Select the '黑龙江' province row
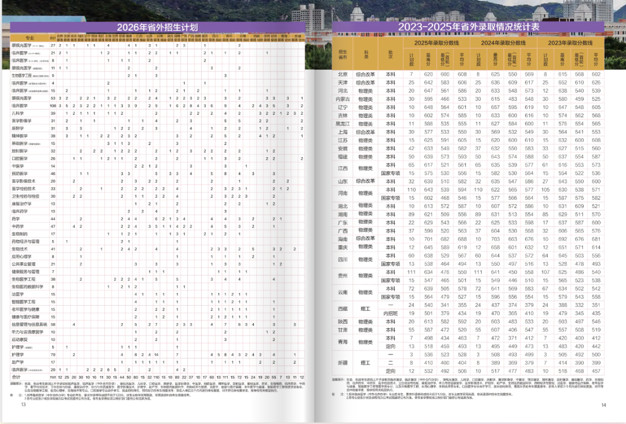This screenshot has height=424, width=626. click(x=343, y=124)
